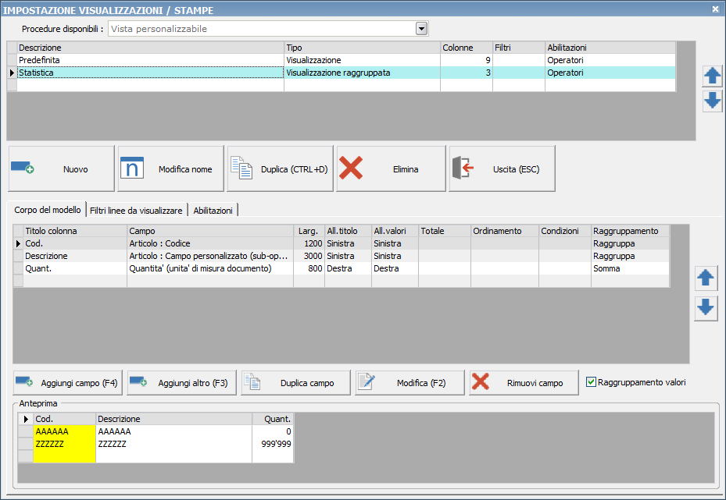Viewport: 726px width, 500px height.
Task: Click the Duplica campo button label
Action: [x=307, y=383]
